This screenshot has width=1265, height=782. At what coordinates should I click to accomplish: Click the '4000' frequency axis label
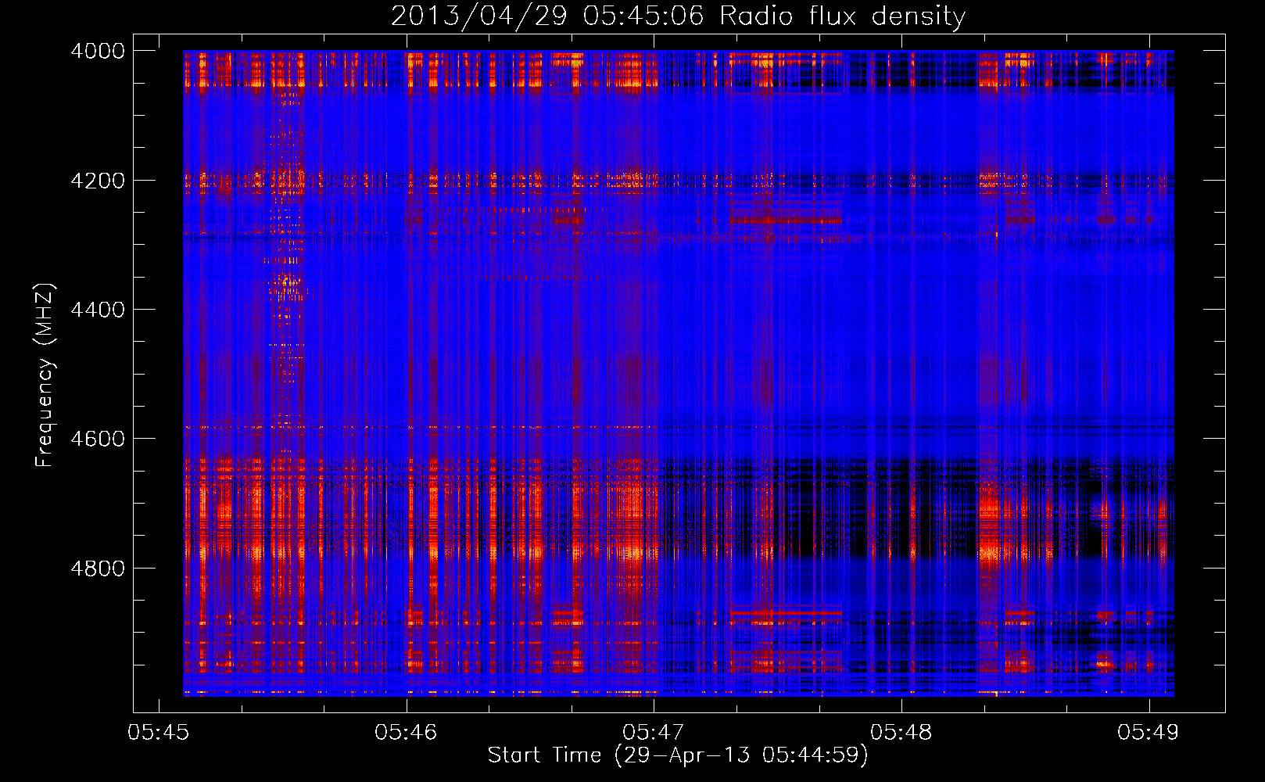coord(98,51)
